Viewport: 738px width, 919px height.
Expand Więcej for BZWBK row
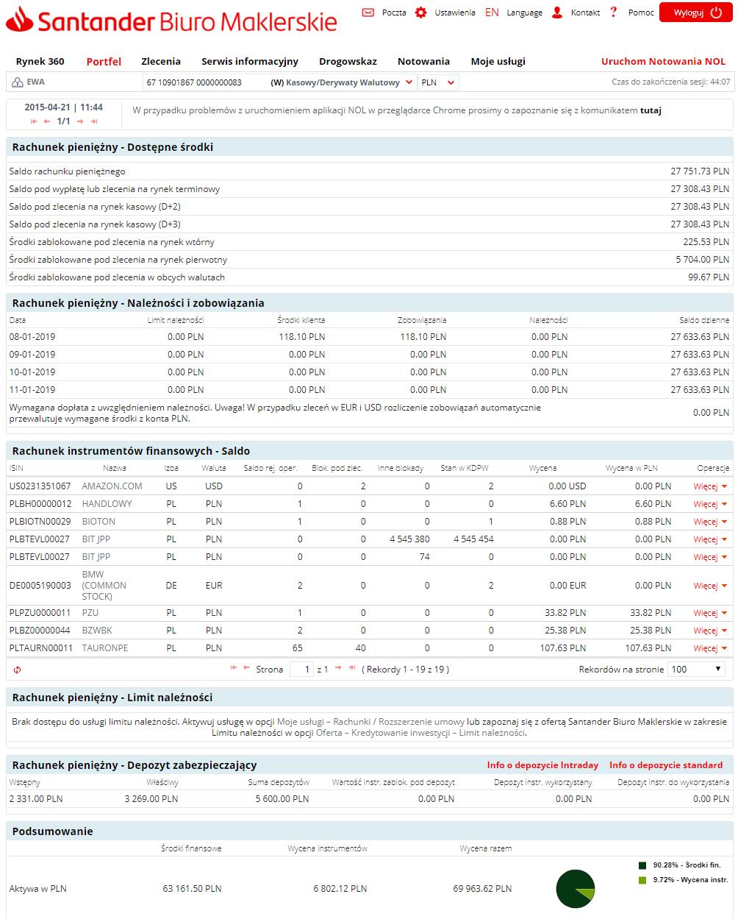[710, 631]
